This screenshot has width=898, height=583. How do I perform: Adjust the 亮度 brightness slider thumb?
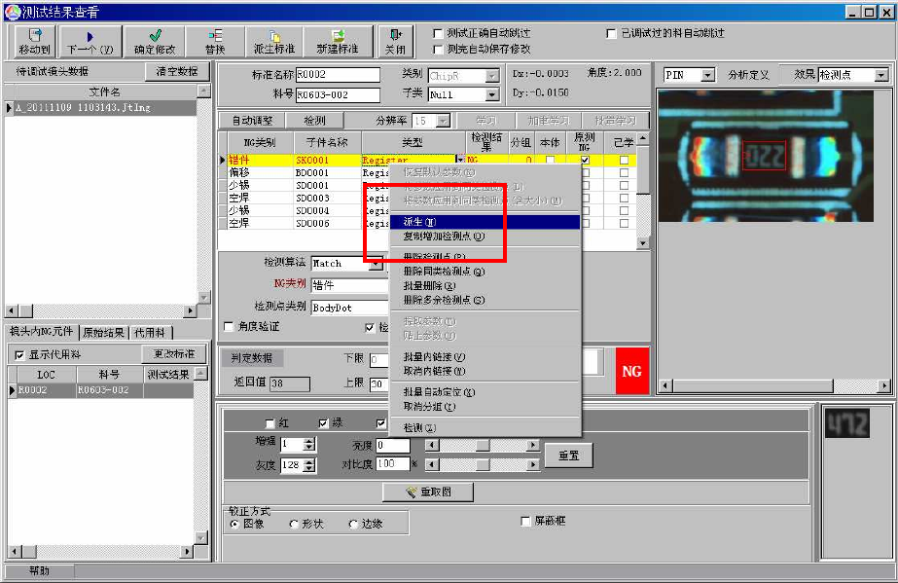483,446
